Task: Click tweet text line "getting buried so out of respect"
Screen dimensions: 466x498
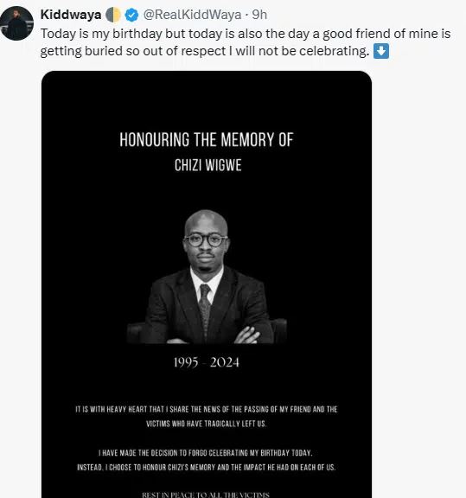Action: [x=205, y=51]
